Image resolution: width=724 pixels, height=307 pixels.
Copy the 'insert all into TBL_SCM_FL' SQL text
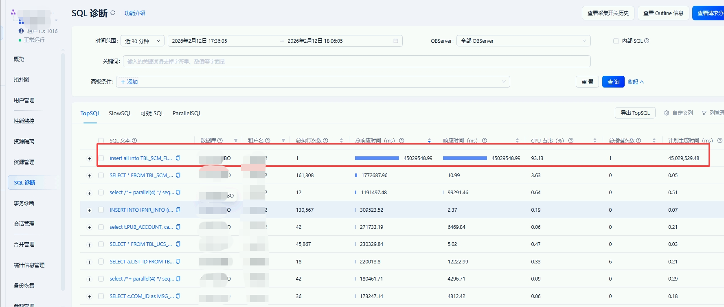(x=178, y=158)
